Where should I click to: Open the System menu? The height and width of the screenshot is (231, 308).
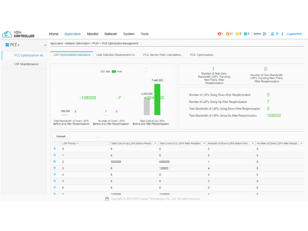click(x=129, y=34)
